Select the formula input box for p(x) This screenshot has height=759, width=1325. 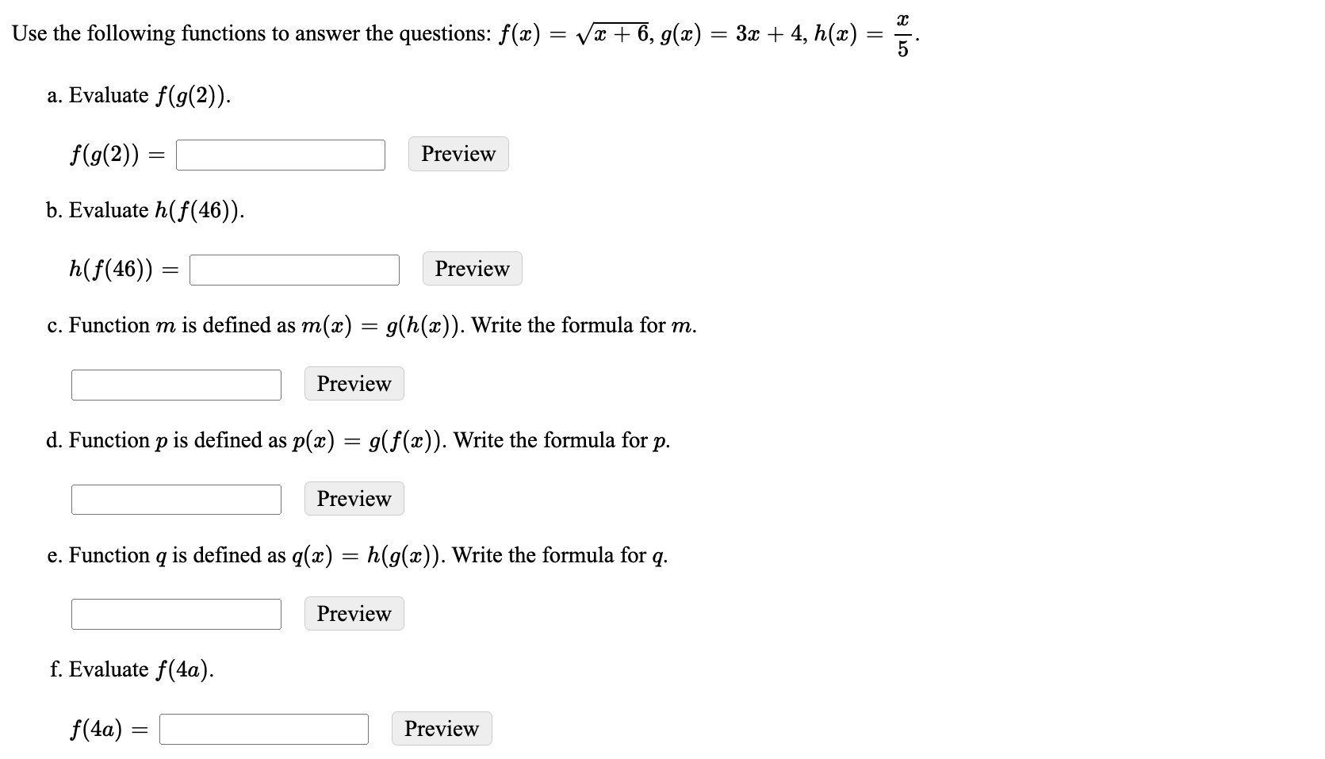pos(176,500)
